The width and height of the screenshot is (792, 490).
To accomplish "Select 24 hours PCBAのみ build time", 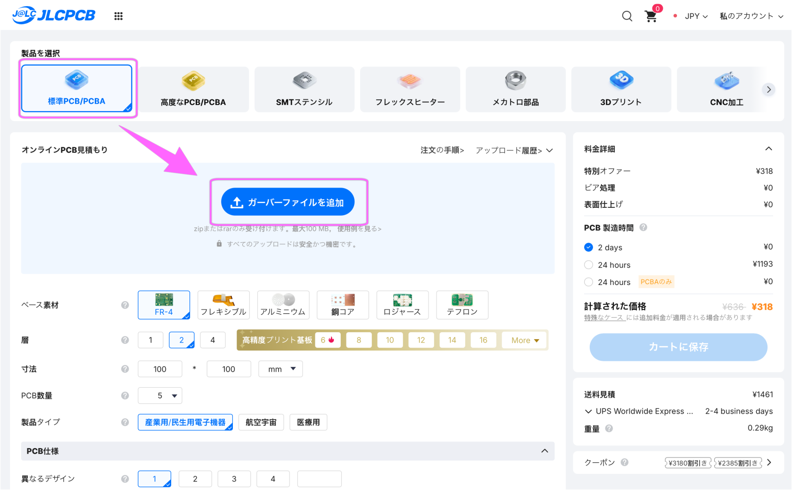I will point(588,282).
